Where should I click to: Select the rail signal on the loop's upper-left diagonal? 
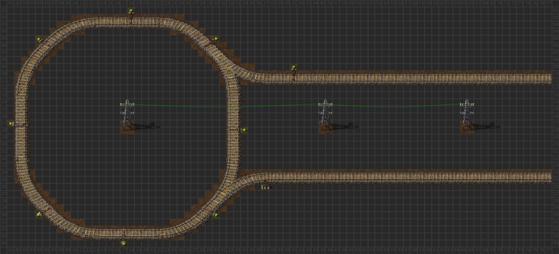[39, 39]
